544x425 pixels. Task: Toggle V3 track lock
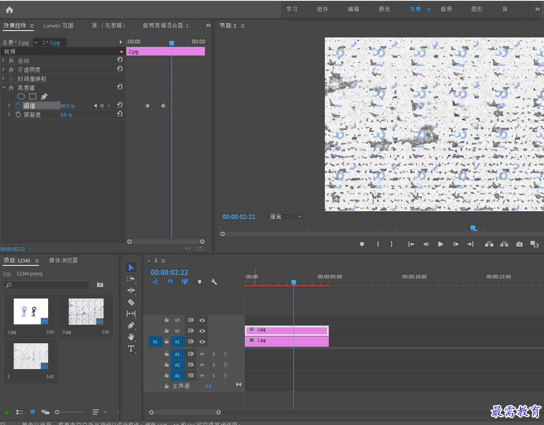coord(167,320)
